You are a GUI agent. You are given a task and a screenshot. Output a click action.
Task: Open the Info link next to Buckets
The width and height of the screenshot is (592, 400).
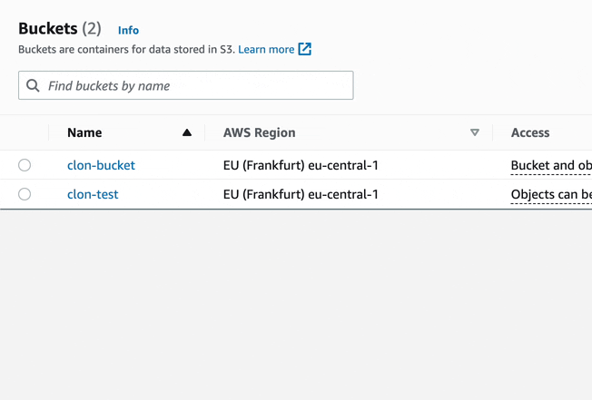click(128, 30)
